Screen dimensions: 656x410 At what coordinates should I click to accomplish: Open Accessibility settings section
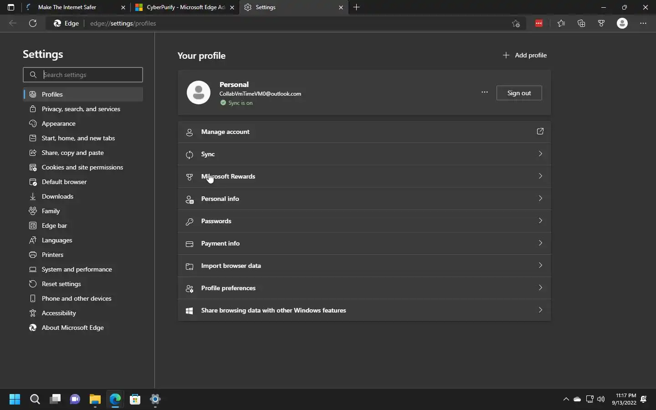click(x=83, y=313)
